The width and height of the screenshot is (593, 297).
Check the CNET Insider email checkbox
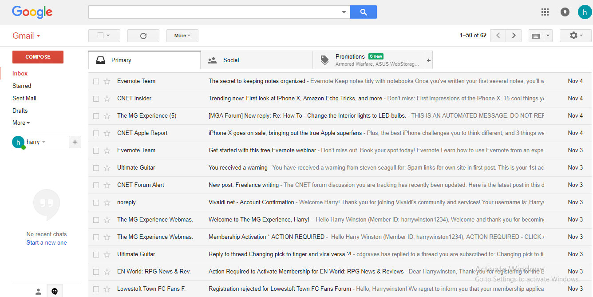tap(96, 99)
